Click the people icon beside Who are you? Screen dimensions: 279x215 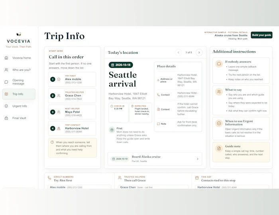point(6,70)
